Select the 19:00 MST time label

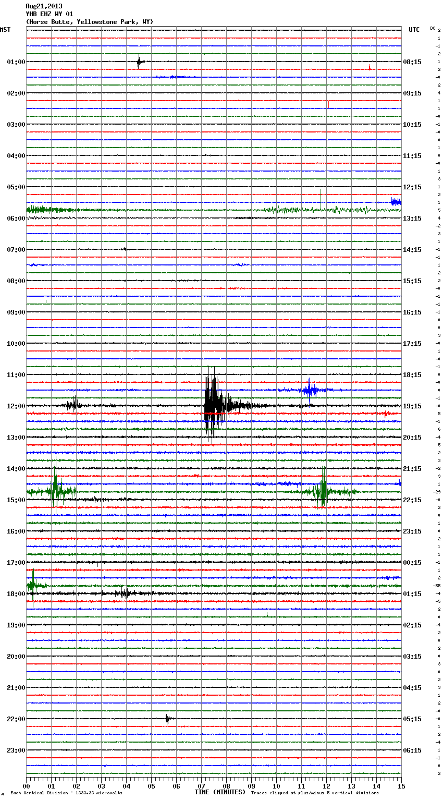pos(16,625)
